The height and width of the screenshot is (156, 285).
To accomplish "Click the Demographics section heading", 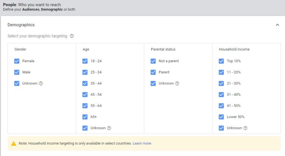I will 21,25.
